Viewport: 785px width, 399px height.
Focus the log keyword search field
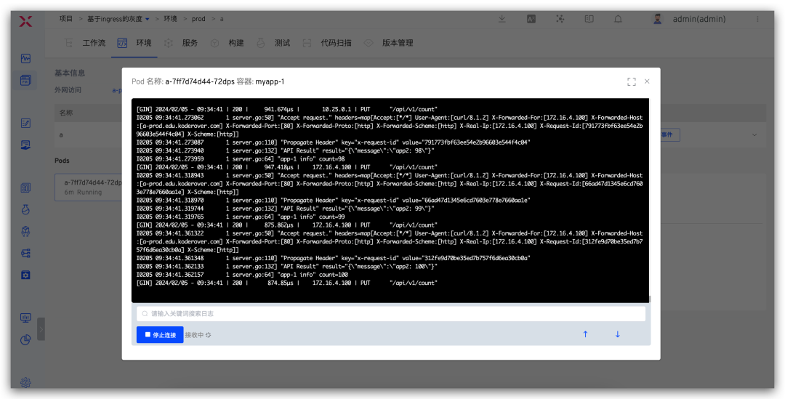pyautogui.click(x=391, y=314)
